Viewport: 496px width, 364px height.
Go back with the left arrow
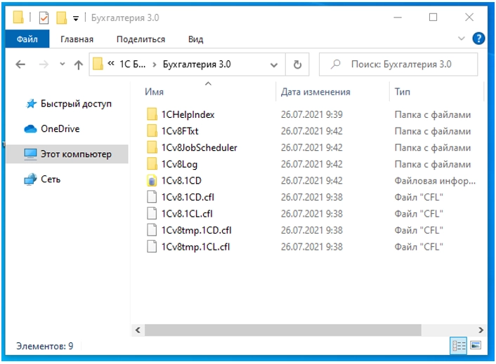click(20, 65)
